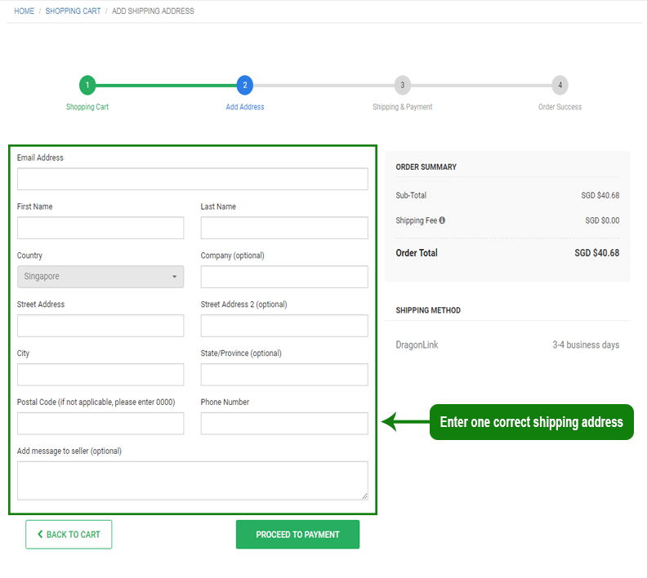
Task: Open the Country dropdown showing Singapore
Action: [x=100, y=277]
